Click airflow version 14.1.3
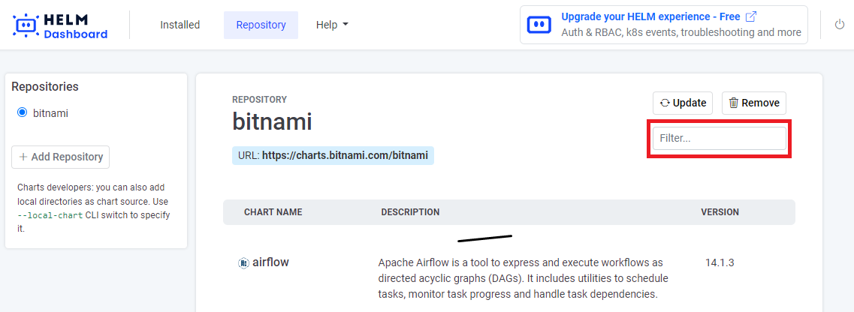Viewport: 854px width, 312px height. 719,262
